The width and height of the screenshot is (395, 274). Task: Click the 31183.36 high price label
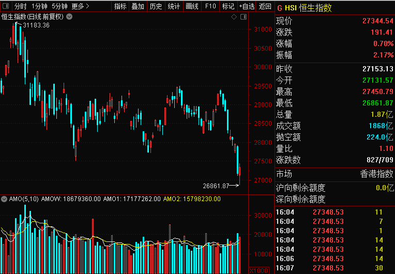coord(36,25)
